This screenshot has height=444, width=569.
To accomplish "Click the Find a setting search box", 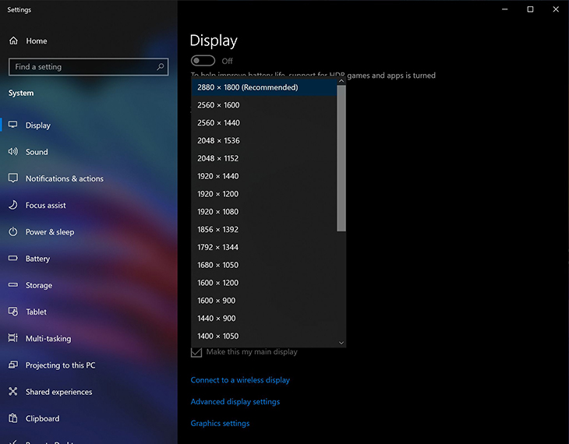I will pyautogui.click(x=89, y=67).
